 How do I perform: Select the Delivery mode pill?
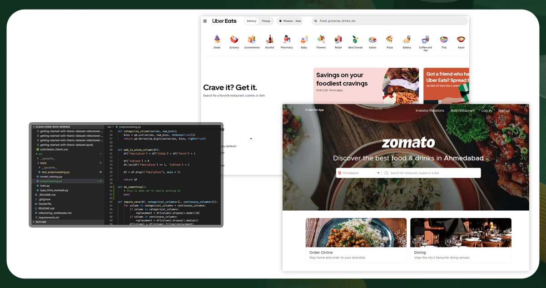coord(251,21)
